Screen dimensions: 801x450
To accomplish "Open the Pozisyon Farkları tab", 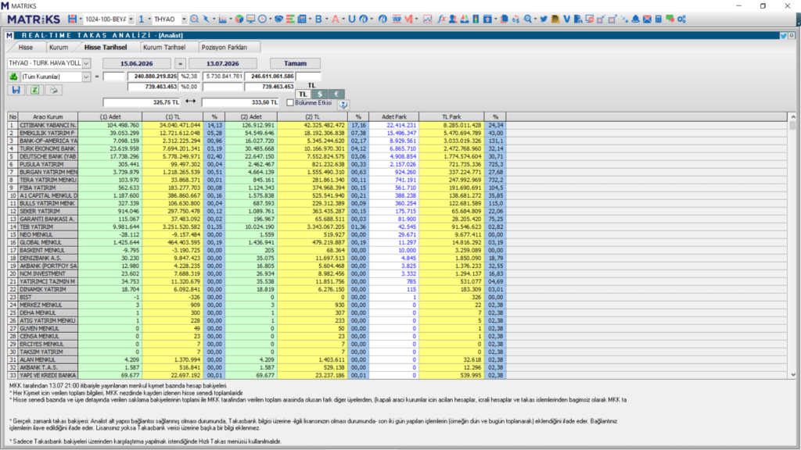I will tap(224, 47).
